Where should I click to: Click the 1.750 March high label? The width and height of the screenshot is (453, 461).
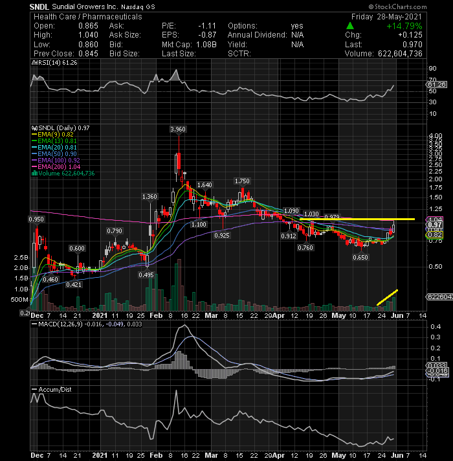tap(242, 181)
